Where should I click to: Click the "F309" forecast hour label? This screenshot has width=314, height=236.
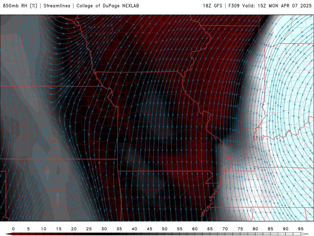(234, 6)
